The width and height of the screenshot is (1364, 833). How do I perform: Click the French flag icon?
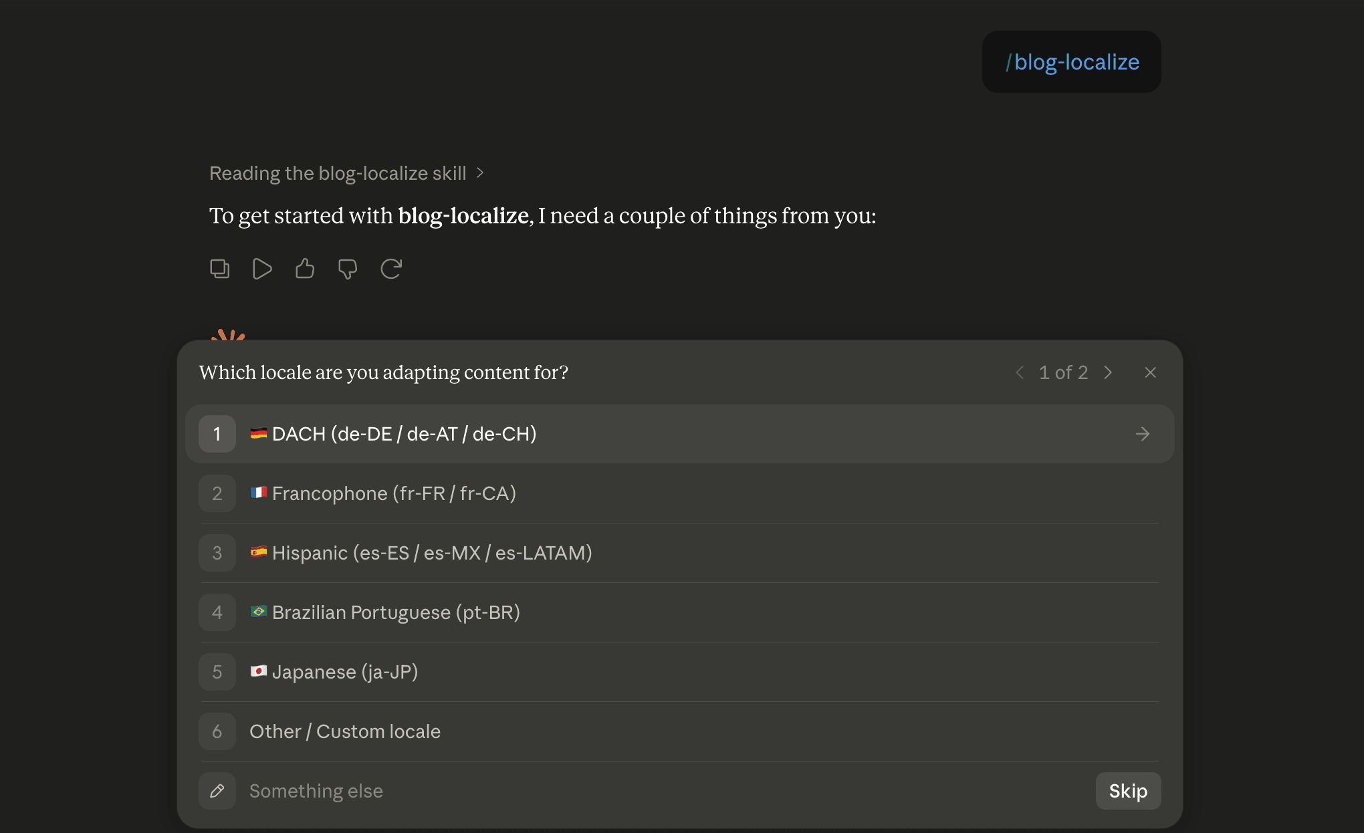pyautogui.click(x=259, y=493)
